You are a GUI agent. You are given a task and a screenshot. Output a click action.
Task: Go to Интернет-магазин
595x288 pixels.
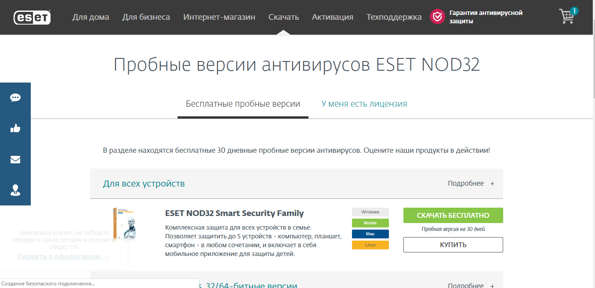(x=219, y=17)
